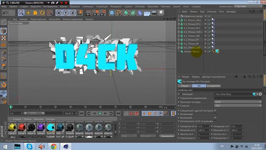Open Skype from the taskbar

pyautogui.click(x=30, y=146)
